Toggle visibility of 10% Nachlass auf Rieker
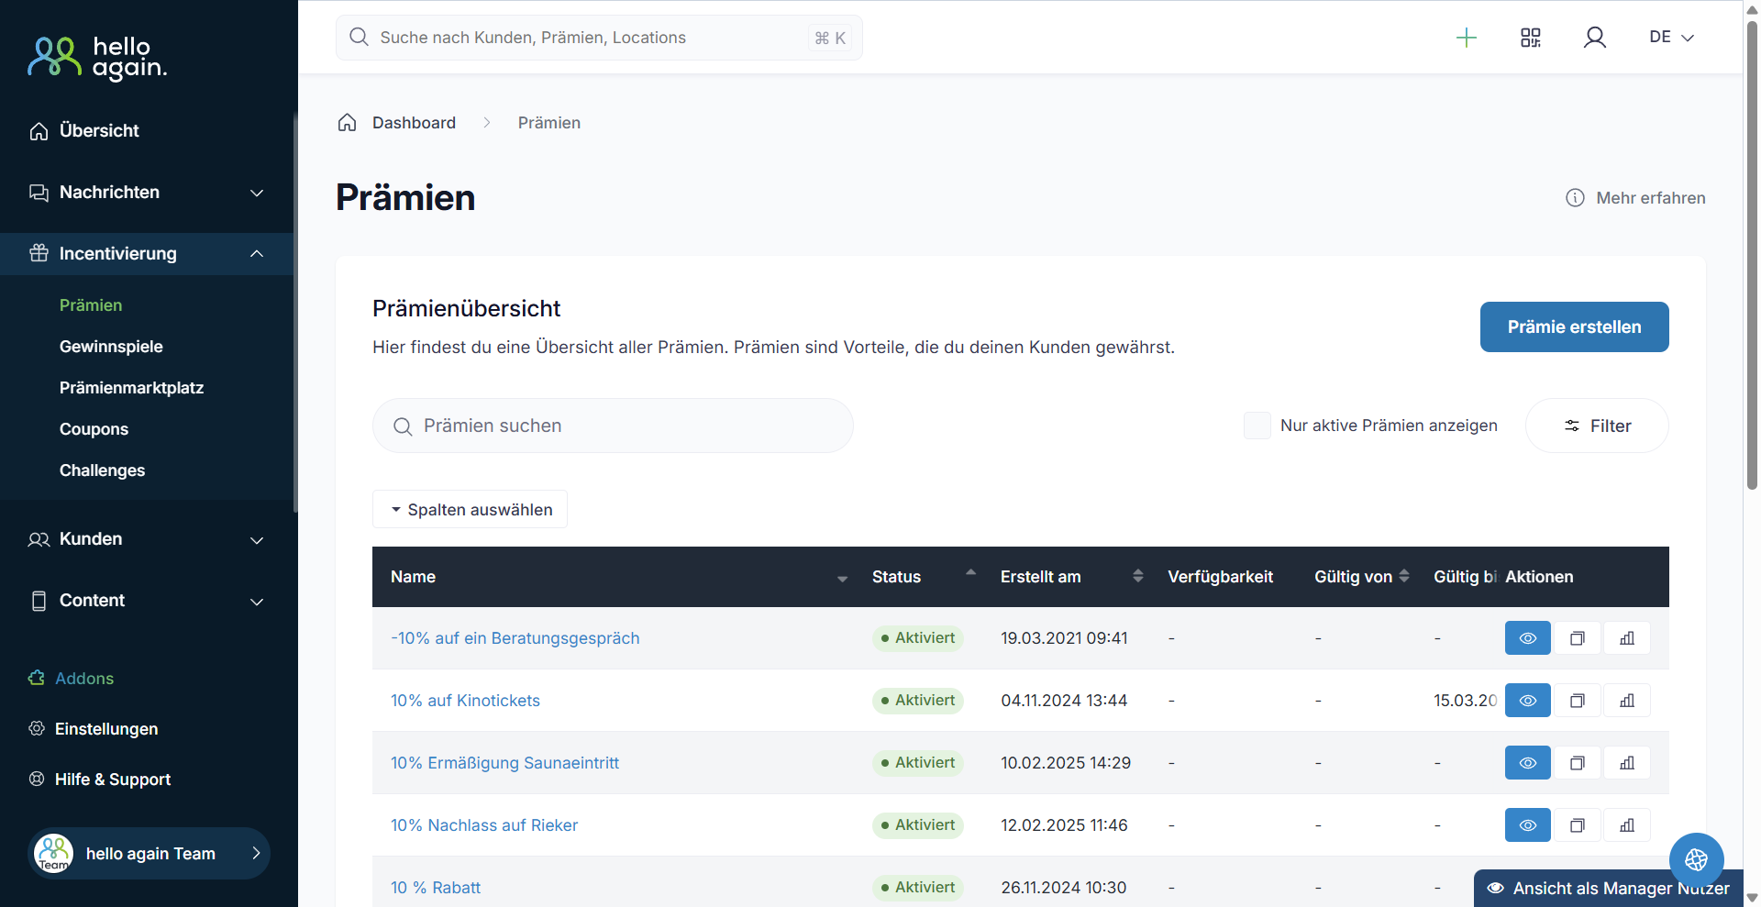1761x907 pixels. click(1527, 825)
